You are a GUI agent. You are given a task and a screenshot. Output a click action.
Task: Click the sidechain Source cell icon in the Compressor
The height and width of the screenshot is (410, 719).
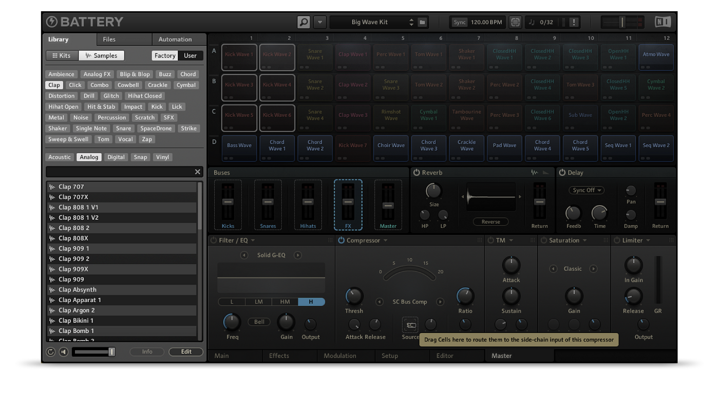[x=410, y=325]
